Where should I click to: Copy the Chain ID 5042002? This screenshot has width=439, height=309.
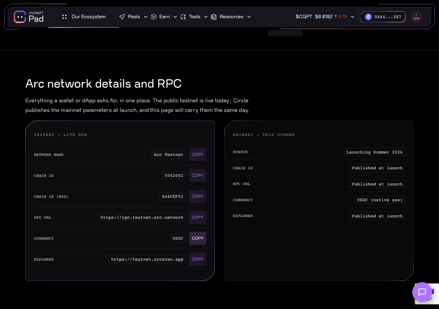pos(198,175)
